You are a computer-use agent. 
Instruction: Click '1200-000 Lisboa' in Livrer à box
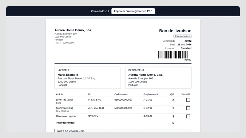pos(67,82)
